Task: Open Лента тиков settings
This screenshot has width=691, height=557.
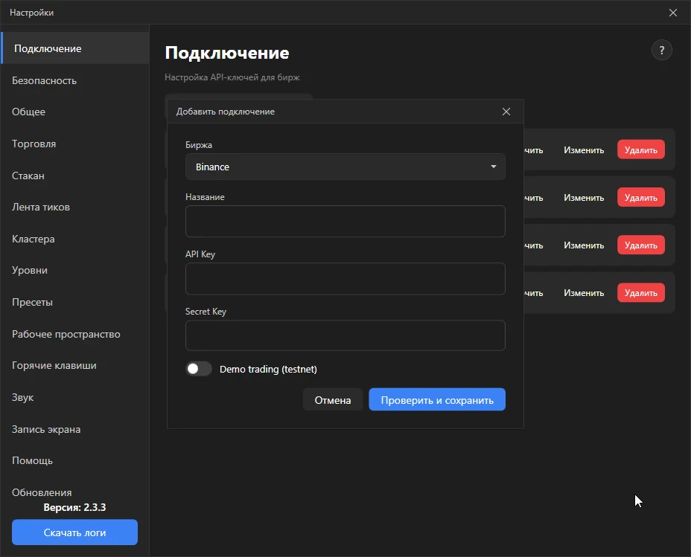Action: pos(75,207)
